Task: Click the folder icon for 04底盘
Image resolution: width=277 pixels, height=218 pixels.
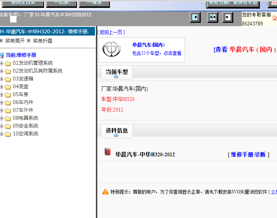Action: point(8,87)
